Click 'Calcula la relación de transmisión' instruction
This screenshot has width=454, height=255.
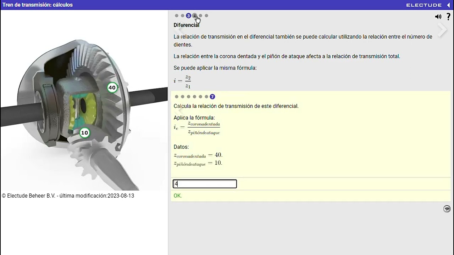pos(236,106)
